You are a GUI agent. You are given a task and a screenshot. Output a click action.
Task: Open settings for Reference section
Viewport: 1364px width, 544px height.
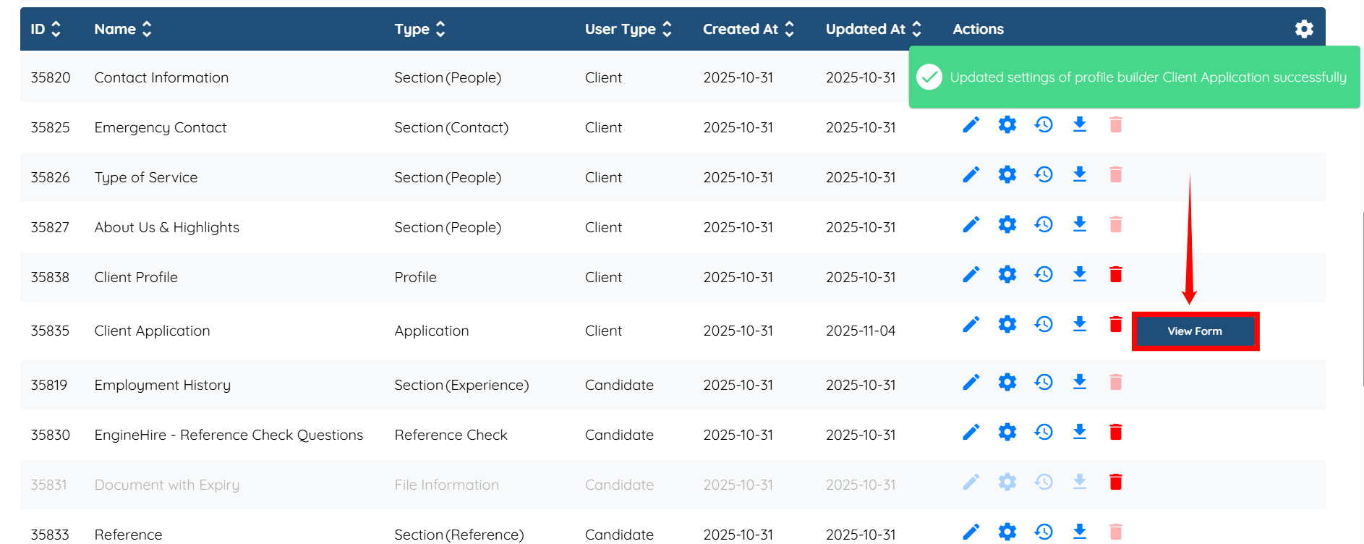(1007, 532)
